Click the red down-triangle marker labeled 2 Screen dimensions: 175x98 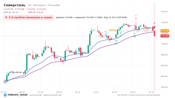click(x=154, y=27)
